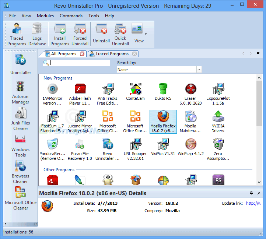Viewport: 266px width, 239px height.
Task: Close the All Programs tab
Action: 82,54
